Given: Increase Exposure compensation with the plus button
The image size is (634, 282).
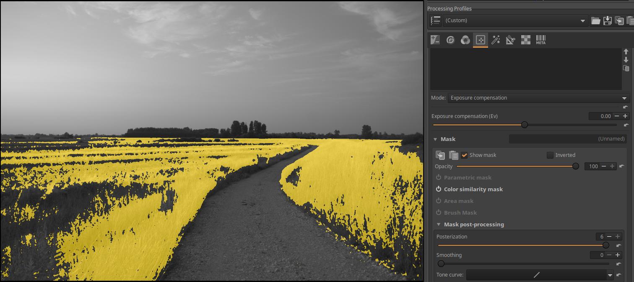Looking at the screenshot, I should coord(625,116).
